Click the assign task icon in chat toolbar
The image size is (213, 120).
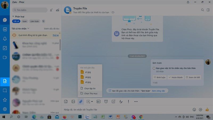tap(113, 102)
